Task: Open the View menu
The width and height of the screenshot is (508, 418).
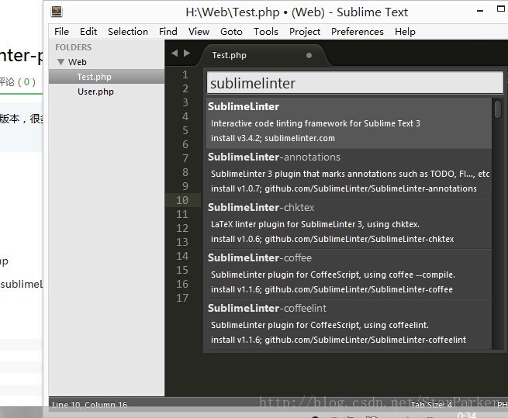Action: [199, 32]
